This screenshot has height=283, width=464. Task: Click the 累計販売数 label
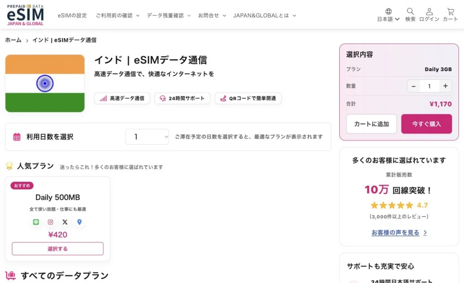pyautogui.click(x=399, y=175)
